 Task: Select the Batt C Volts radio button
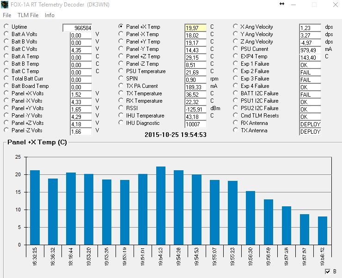coord(6,49)
